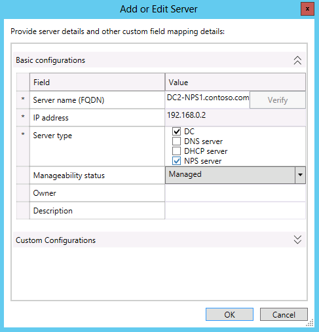Click the Server name FQDN value field
This screenshot has height=332, width=319.
click(x=208, y=100)
